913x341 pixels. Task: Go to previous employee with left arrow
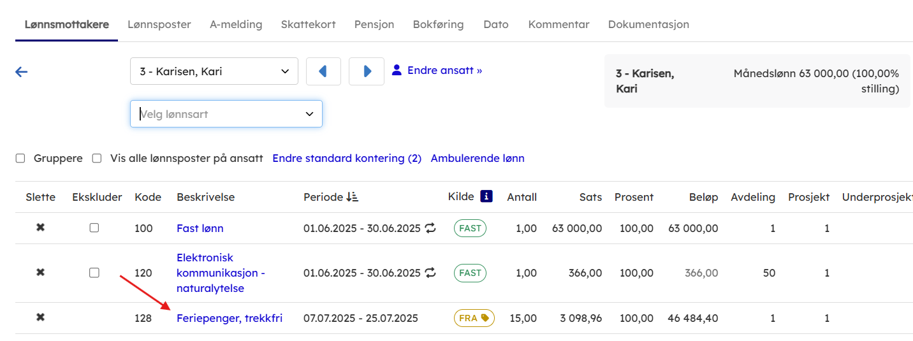pos(323,71)
